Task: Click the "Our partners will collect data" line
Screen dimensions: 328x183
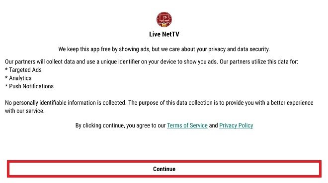Action: tap(152, 62)
